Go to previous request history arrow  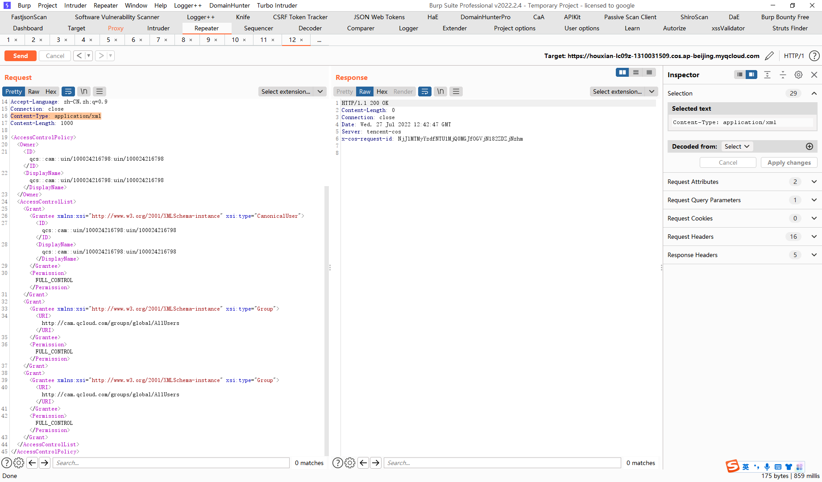[79, 56]
